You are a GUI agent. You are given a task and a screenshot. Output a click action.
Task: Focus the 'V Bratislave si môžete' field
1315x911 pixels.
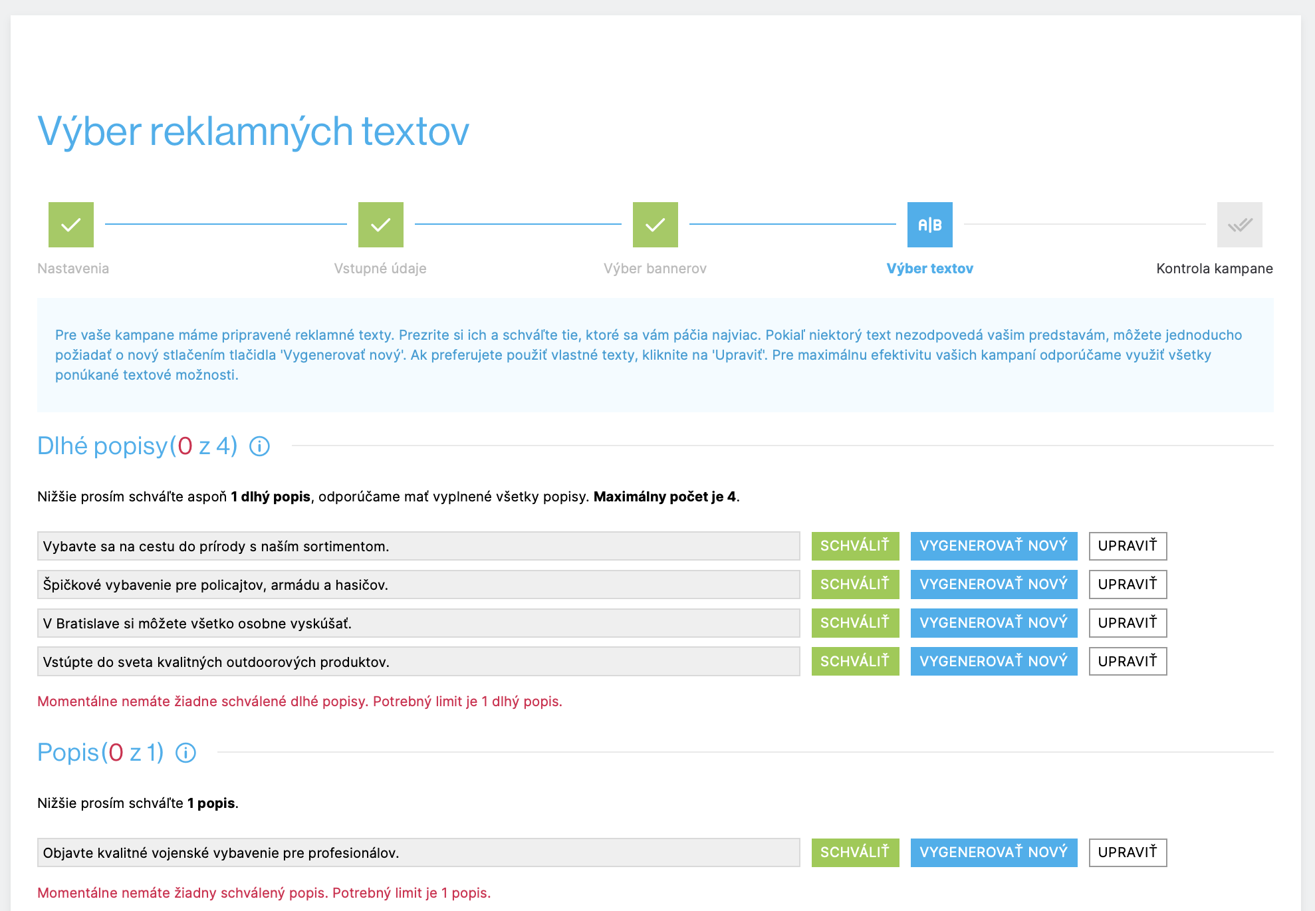419,623
